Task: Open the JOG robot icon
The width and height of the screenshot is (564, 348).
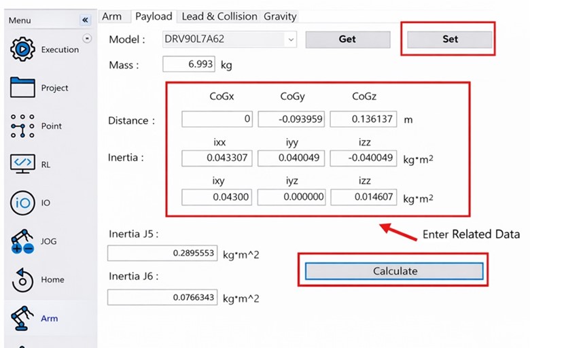Action: click(x=22, y=241)
